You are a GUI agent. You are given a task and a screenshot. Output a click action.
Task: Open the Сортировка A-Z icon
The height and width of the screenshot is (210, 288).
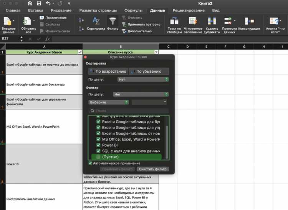click(96, 21)
